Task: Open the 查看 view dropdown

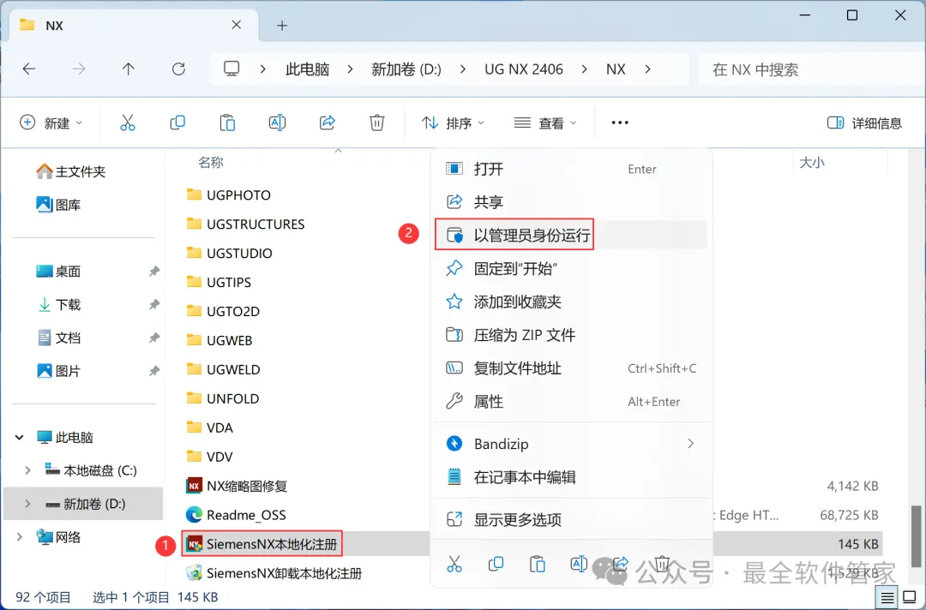Action: pos(545,123)
